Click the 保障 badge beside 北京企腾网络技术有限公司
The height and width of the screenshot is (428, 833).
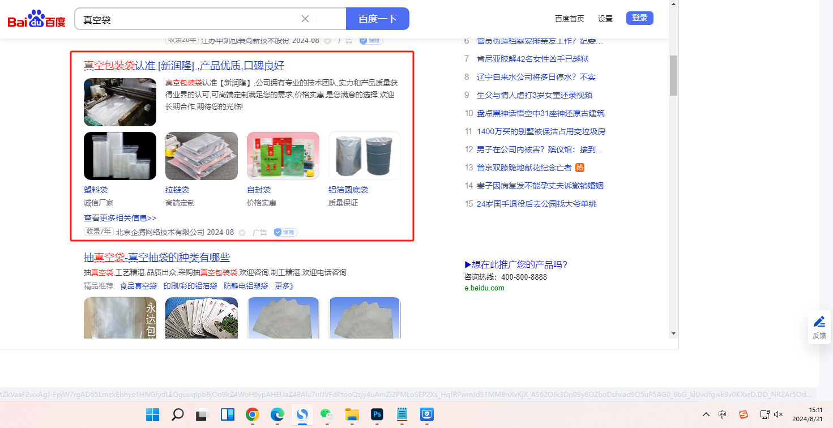(286, 232)
